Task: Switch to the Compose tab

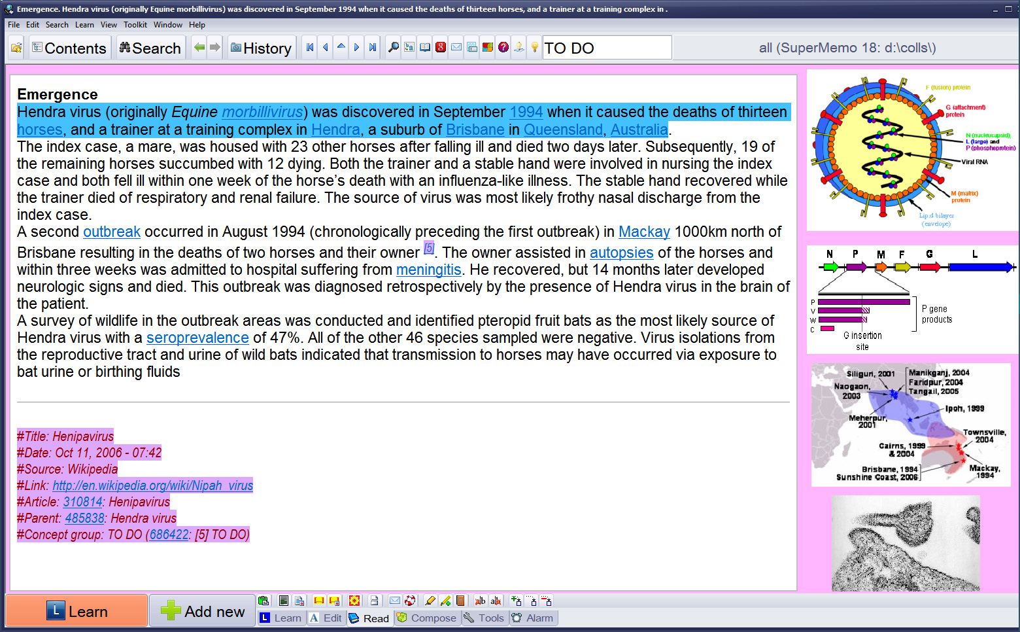Action: click(x=427, y=618)
